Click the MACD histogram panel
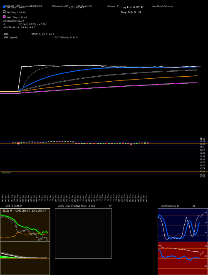This screenshot has width=208, height=275. point(25,258)
